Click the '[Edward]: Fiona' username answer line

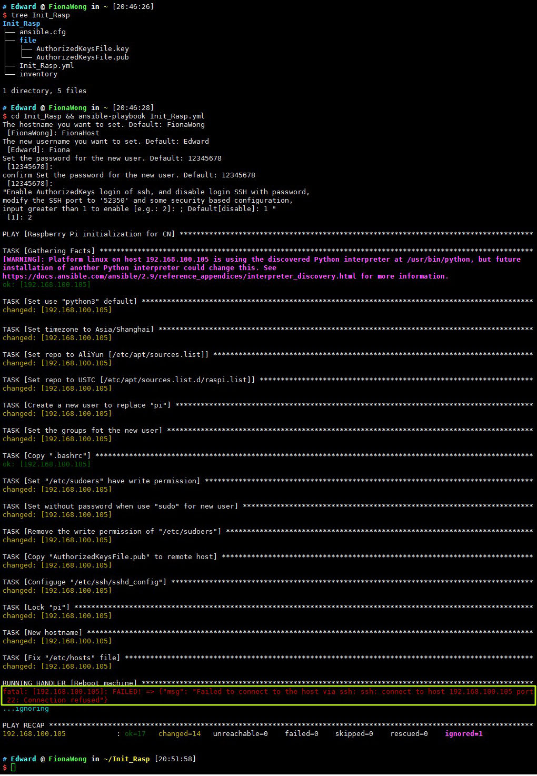pyautogui.click(x=38, y=150)
